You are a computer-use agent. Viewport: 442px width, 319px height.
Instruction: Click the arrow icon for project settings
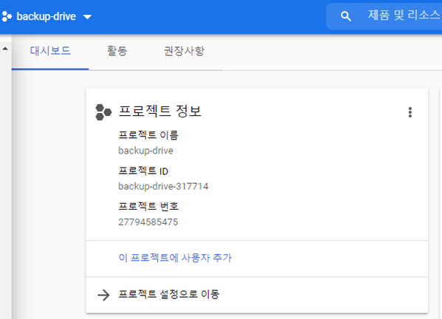(103, 295)
